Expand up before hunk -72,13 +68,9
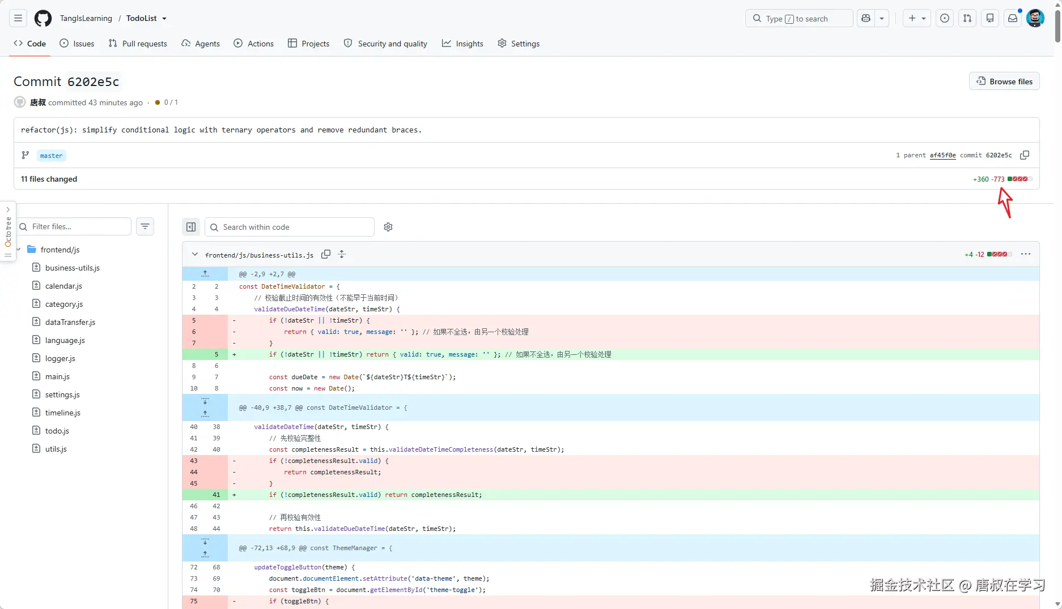This screenshot has width=1062, height=609. [x=205, y=554]
